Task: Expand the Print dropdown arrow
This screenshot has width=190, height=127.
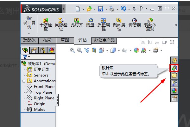Action: click(117, 9)
